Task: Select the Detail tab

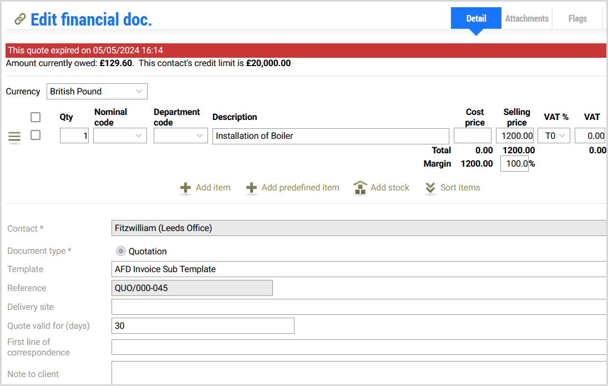Action: click(476, 18)
